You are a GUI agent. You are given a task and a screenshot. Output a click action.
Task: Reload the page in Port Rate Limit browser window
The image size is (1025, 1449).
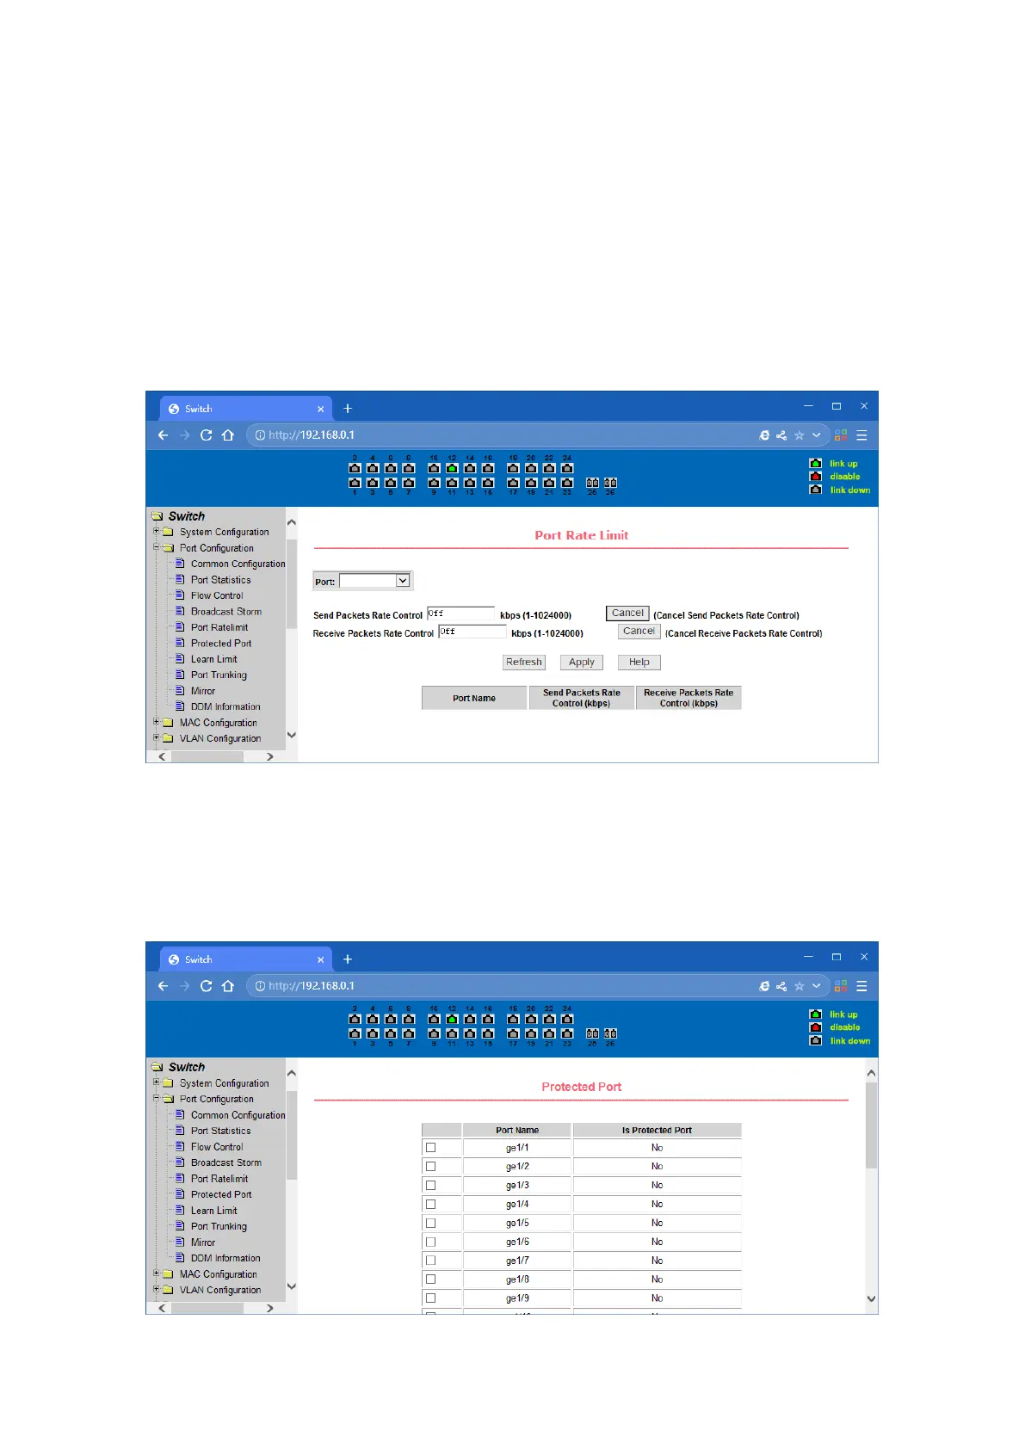click(206, 435)
